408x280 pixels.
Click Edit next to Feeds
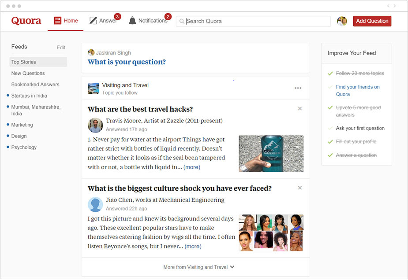tap(61, 48)
